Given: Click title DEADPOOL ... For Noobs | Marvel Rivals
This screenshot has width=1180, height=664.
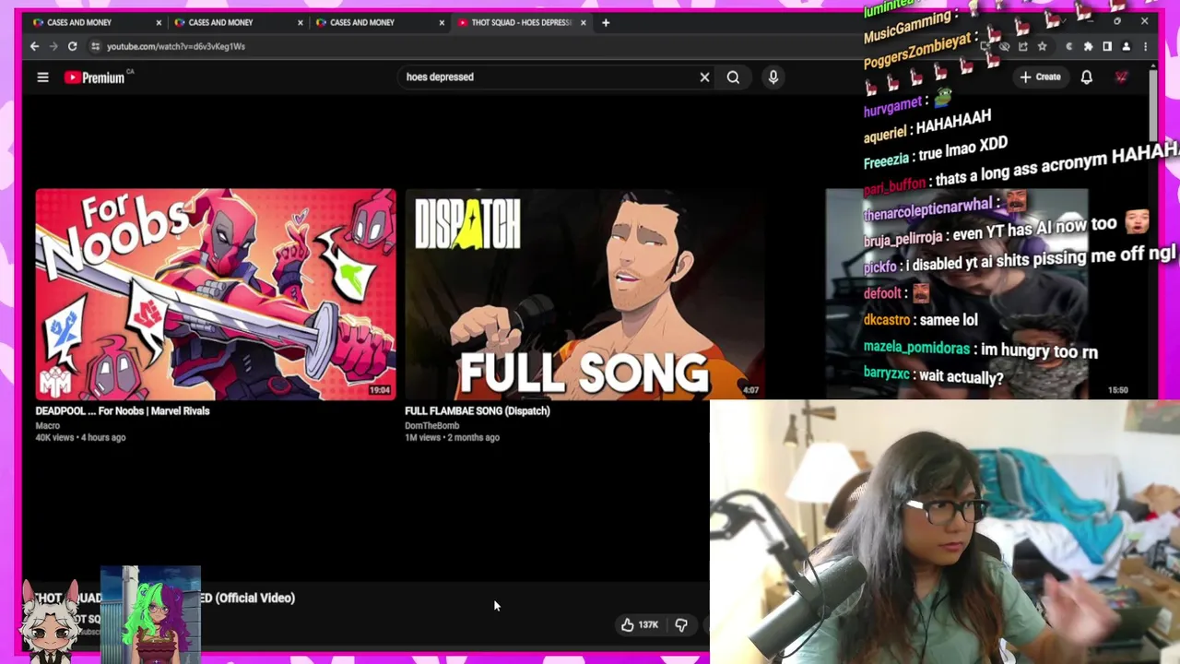Looking at the screenshot, I should tap(123, 411).
